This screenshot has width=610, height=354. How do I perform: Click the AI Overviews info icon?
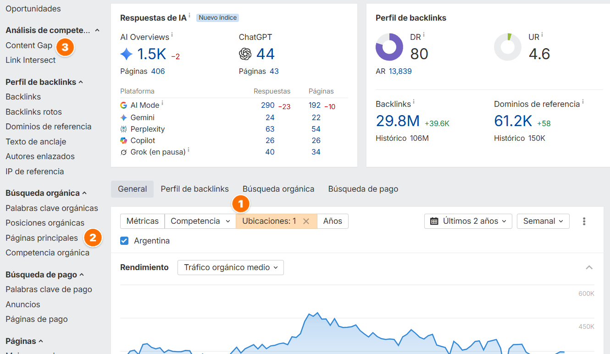(172, 35)
